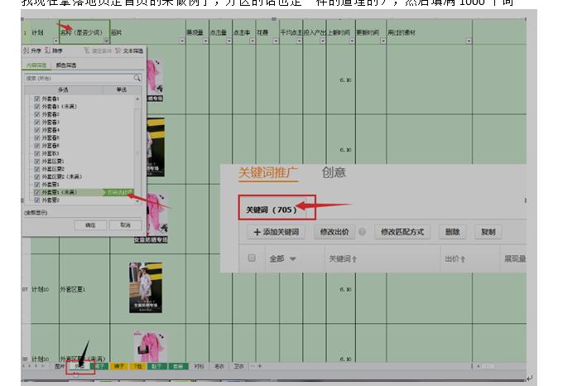
Task: Click the 更新时间 column header
Action: pyautogui.click(x=368, y=32)
